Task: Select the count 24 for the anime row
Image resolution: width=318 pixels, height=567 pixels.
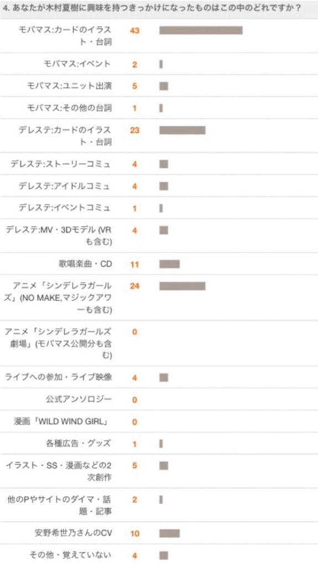Action: coord(134,286)
